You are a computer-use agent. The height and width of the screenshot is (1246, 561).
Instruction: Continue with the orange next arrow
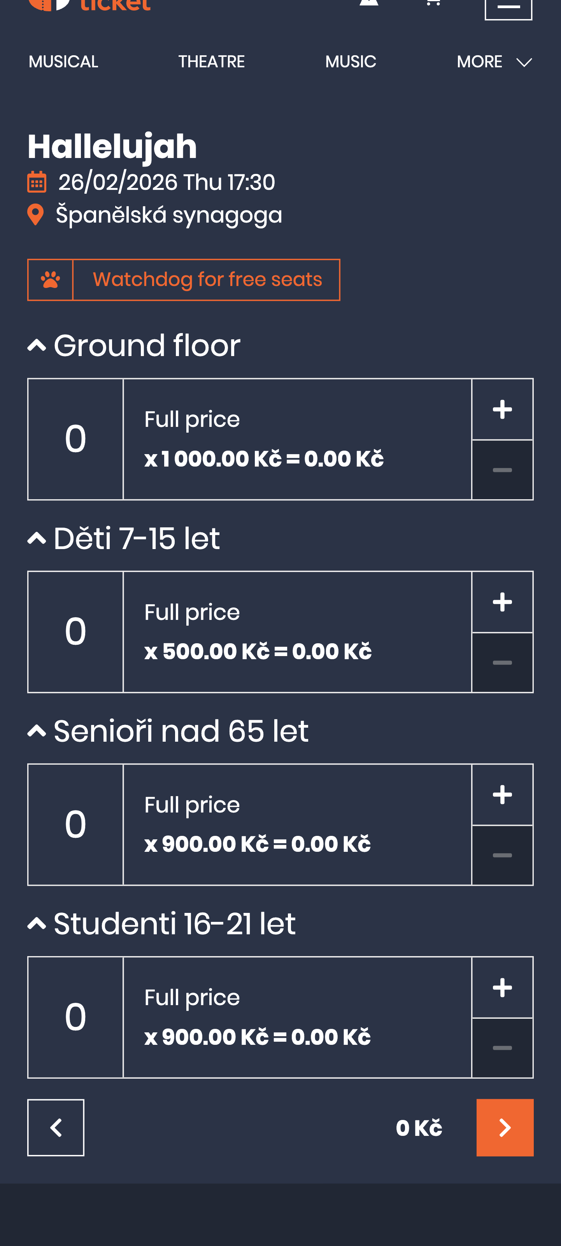pyautogui.click(x=505, y=1127)
